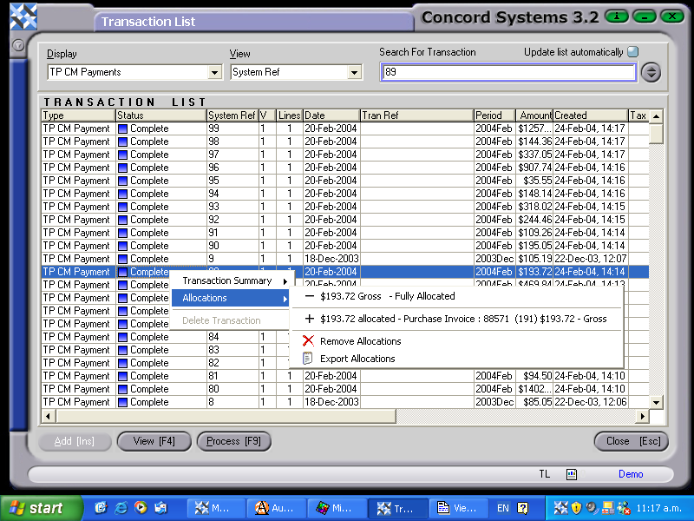Click the Export Allocations document icon
This screenshot has height=521, width=694.
click(310, 358)
